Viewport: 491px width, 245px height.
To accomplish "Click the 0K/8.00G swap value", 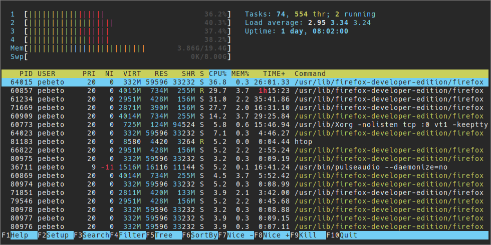I will (x=209, y=56).
